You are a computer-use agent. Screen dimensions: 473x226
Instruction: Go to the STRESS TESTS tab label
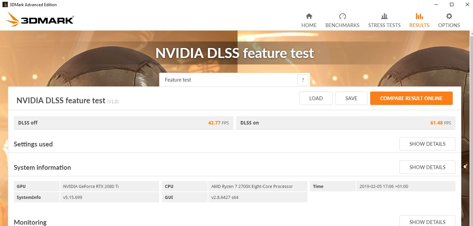tap(384, 25)
